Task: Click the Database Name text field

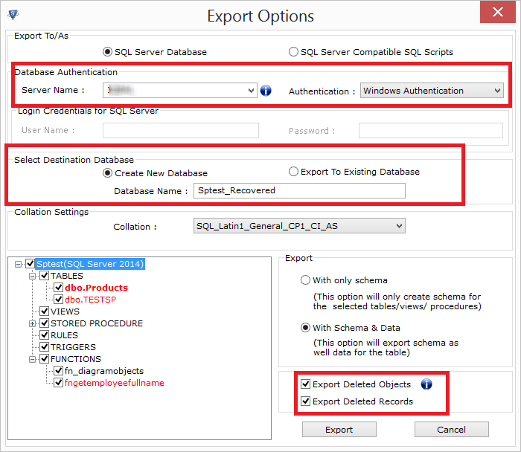Action: pos(299,190)
